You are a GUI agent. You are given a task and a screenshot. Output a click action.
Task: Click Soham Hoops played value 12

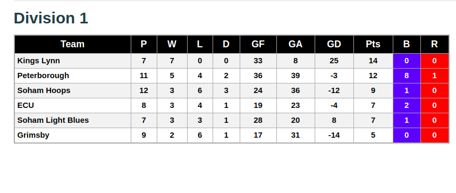click(x=143, y=90)
